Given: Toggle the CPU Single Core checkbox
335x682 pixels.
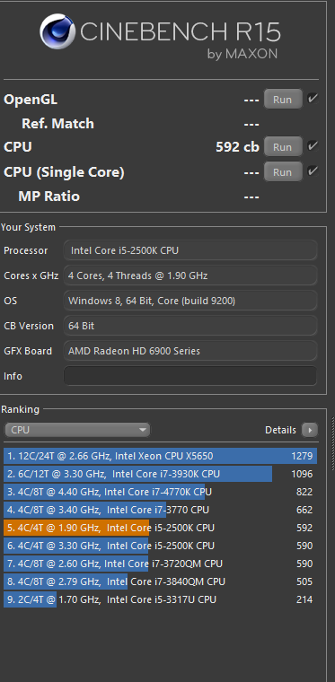Looking at the screenshot, I should 313,170.
